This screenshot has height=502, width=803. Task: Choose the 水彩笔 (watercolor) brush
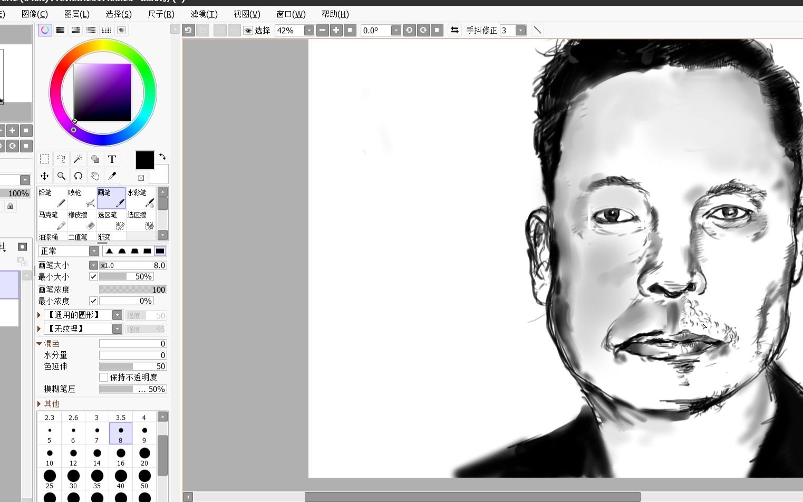pos(141,198)
